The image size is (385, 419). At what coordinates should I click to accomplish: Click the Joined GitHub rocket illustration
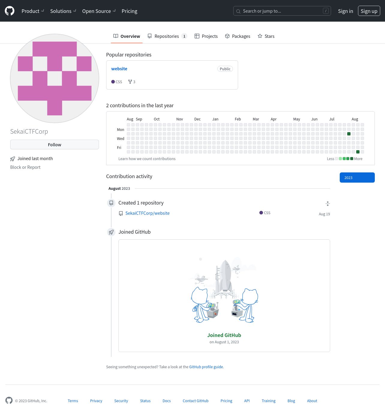[x=224, y=290]
